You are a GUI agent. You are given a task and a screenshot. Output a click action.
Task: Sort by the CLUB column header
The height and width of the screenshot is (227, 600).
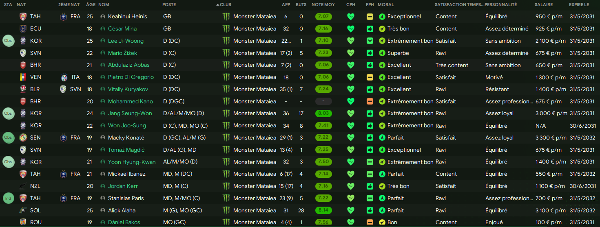tap(226, 4)
